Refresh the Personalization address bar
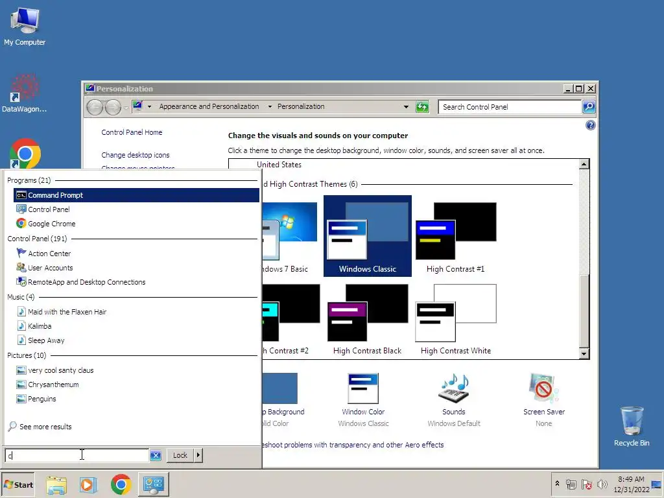664x498 pixels. point(422,107)
